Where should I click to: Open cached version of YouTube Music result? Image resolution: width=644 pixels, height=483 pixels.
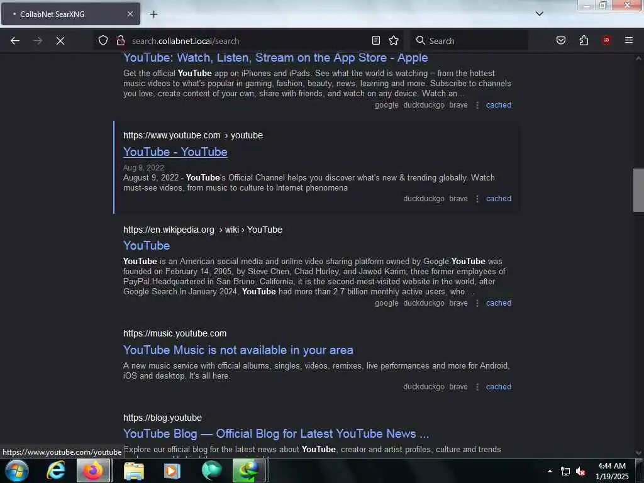pyautogui.click(x=499, y=387)
